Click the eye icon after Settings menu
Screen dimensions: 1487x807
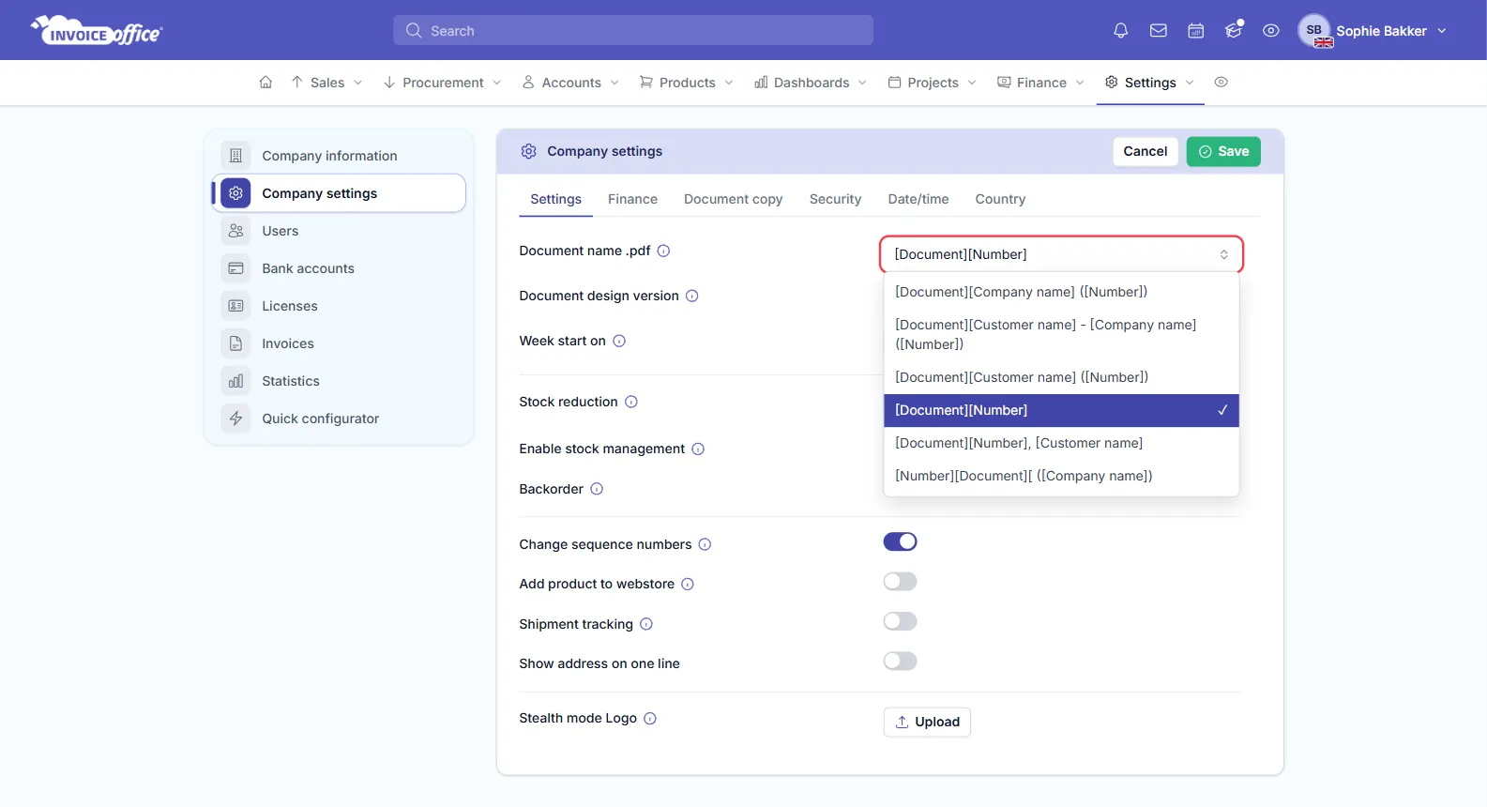[x=1221, y=83]
